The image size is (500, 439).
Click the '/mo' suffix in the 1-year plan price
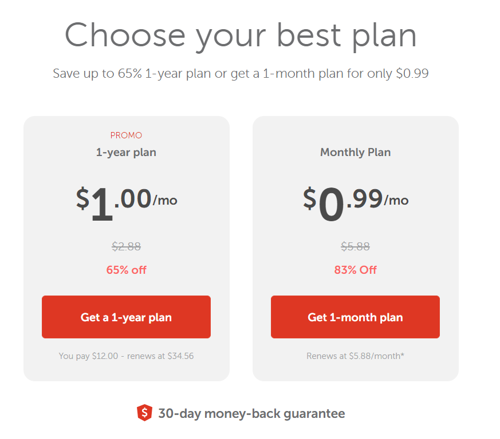point(165,200)
